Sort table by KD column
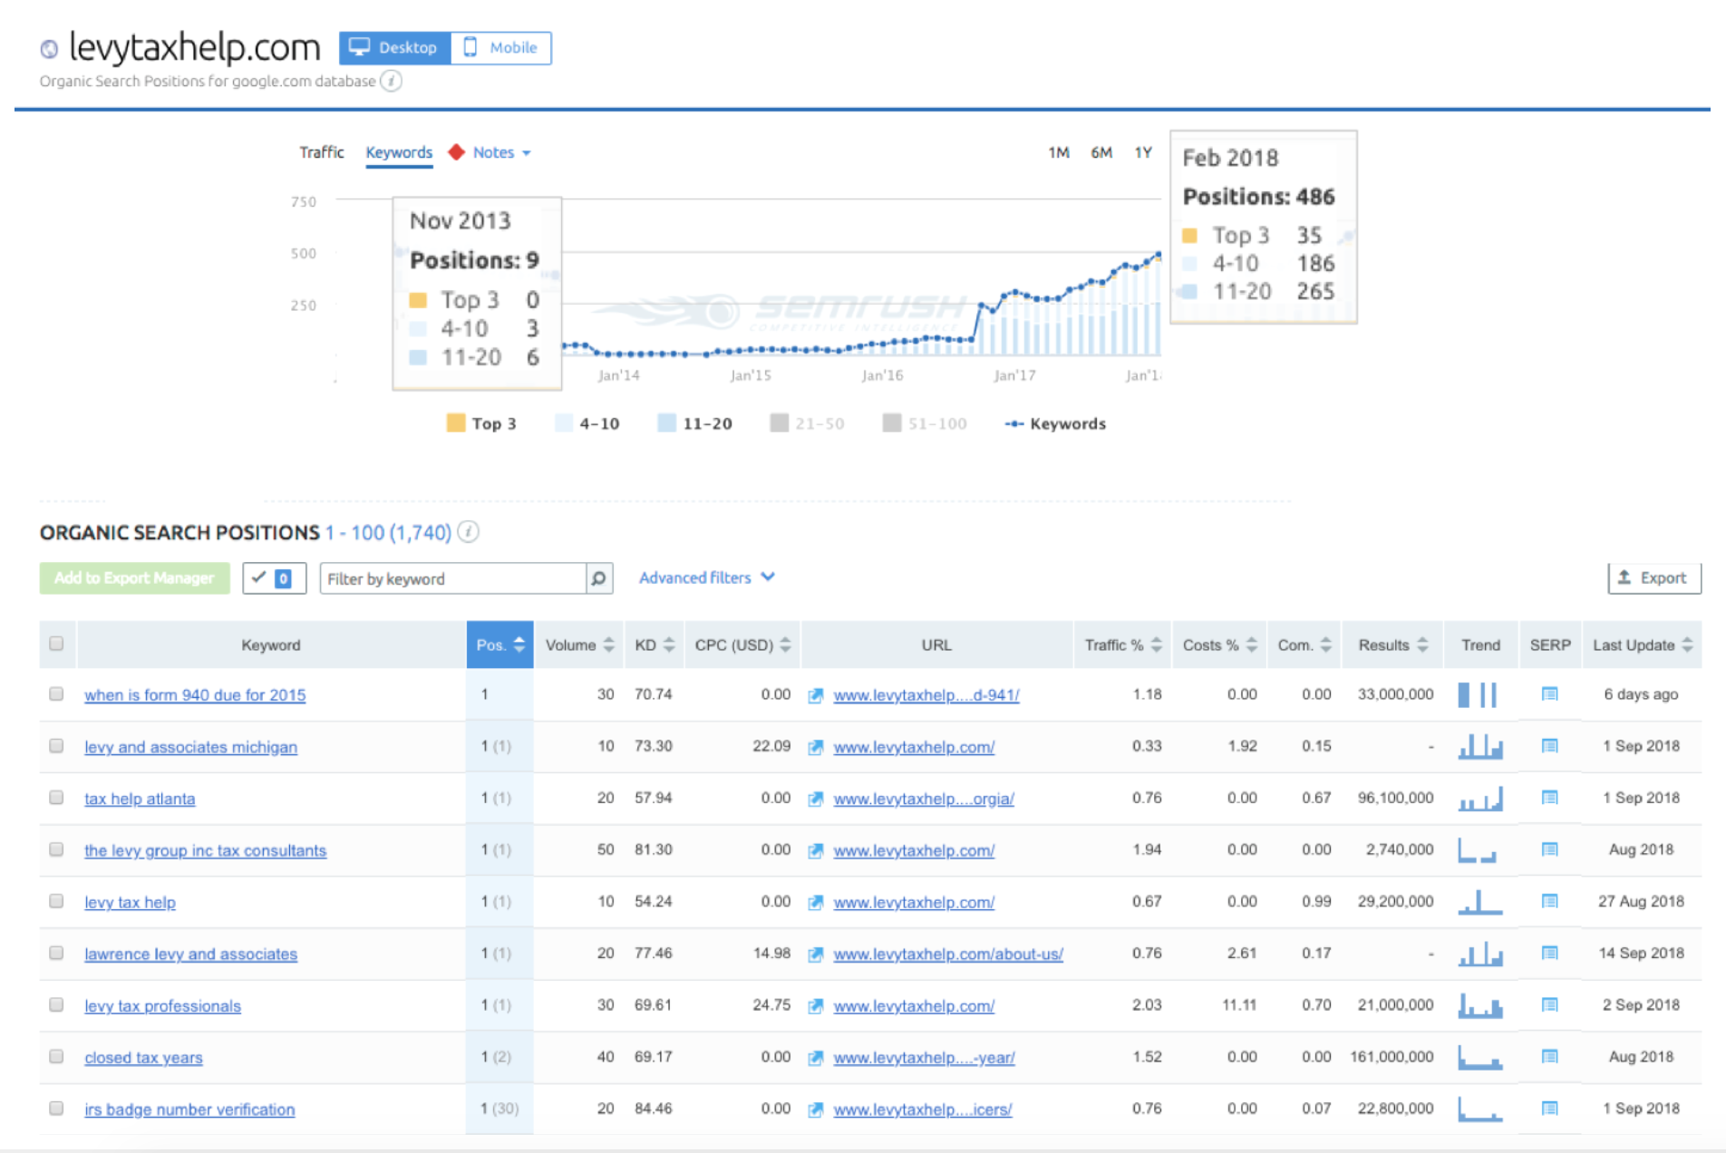 click(x=655, y=644)
